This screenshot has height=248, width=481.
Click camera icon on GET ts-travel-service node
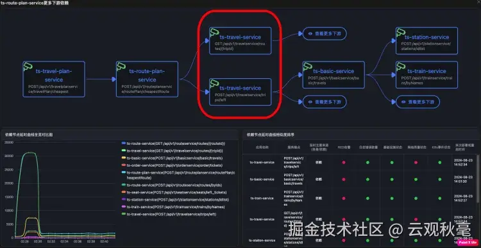pyautogui.click(x=214, y=32)
